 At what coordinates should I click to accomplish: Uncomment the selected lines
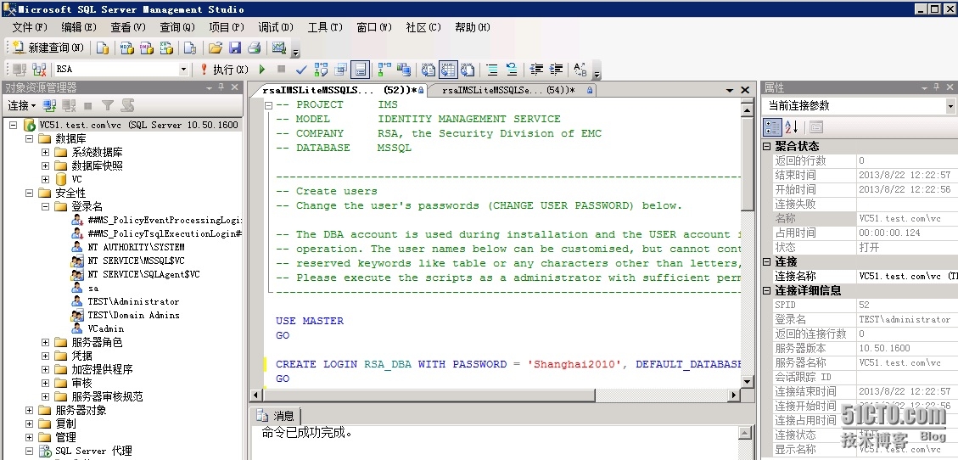point(512,70)
